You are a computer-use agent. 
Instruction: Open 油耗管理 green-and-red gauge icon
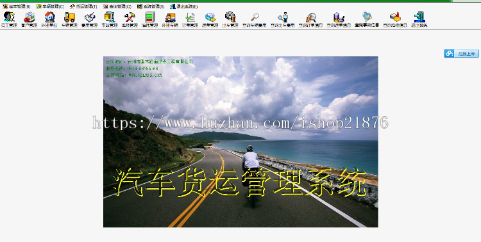click(x=149, y=20)
